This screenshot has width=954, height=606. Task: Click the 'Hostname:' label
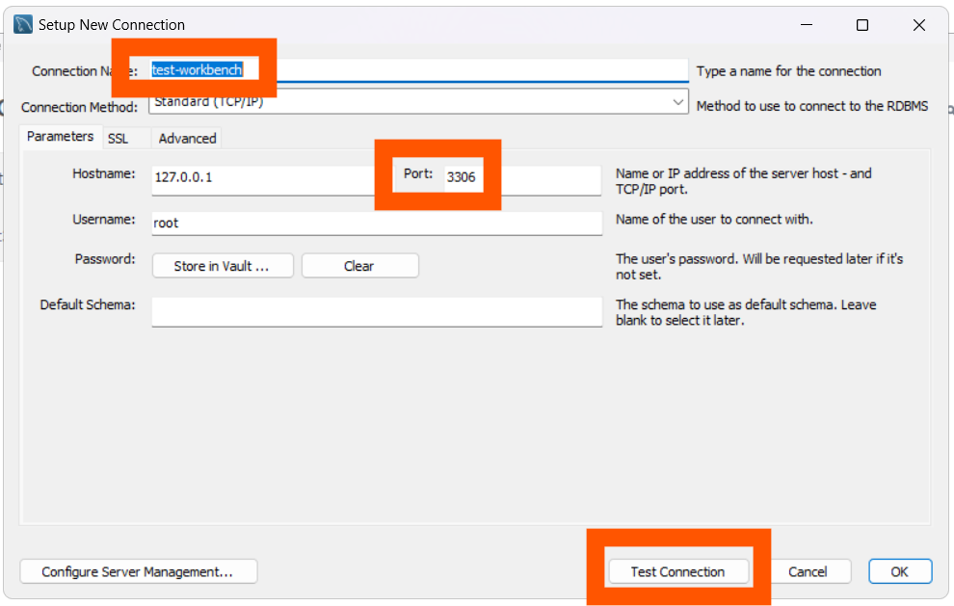click(104, 174)
